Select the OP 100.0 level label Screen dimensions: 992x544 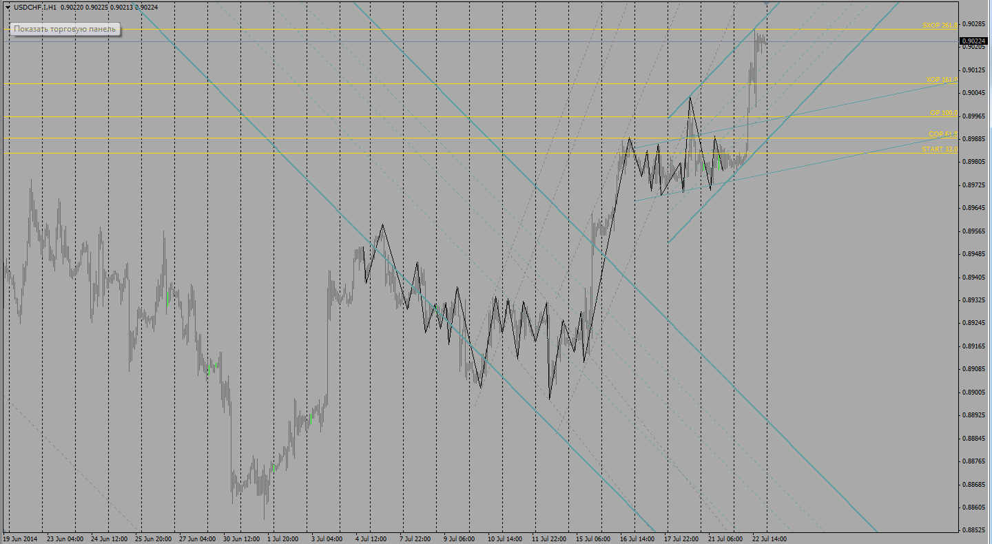[x=943, y=112]
